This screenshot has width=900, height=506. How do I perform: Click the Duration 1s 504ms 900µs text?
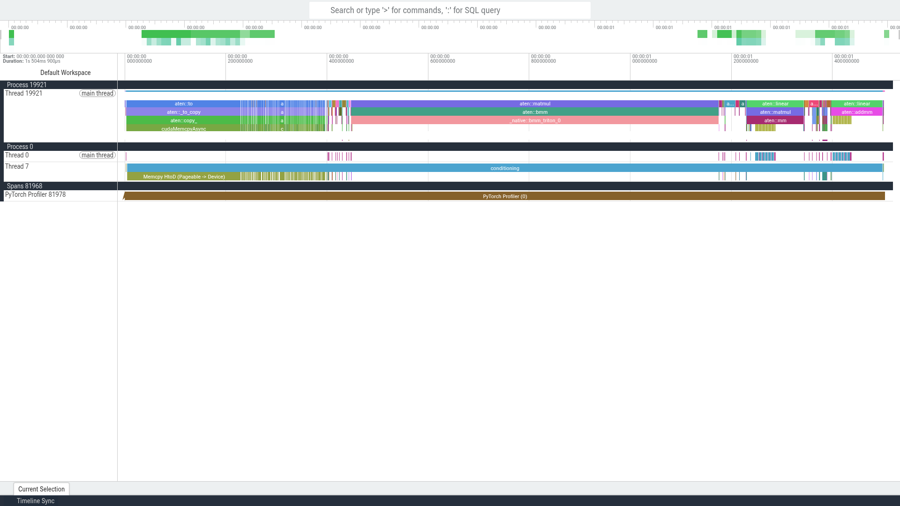point(31,61)
